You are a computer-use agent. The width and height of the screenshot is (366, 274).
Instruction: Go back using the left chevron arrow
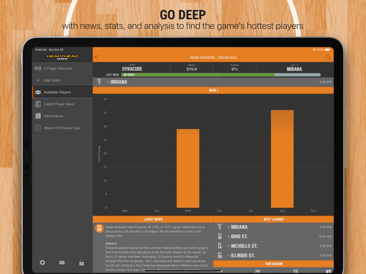(x=96, y=57)
